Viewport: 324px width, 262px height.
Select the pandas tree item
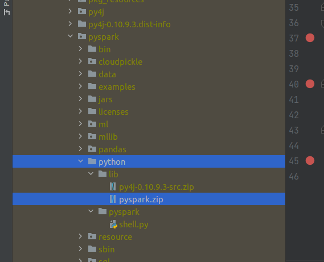[x=112, y=149]
